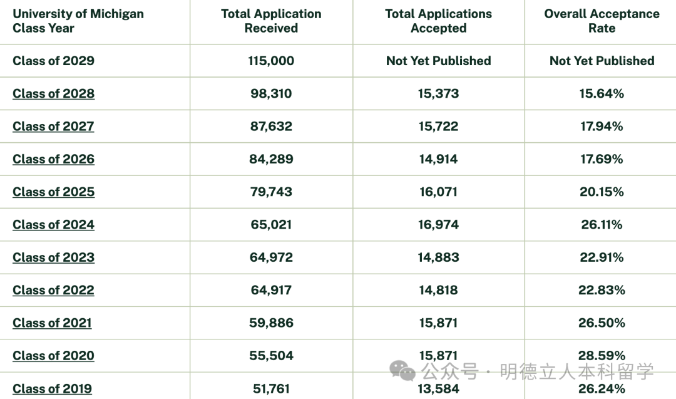Select the 14,914 accepted cell
Viewport: 676px width, 399px height.
coord(438,159)
